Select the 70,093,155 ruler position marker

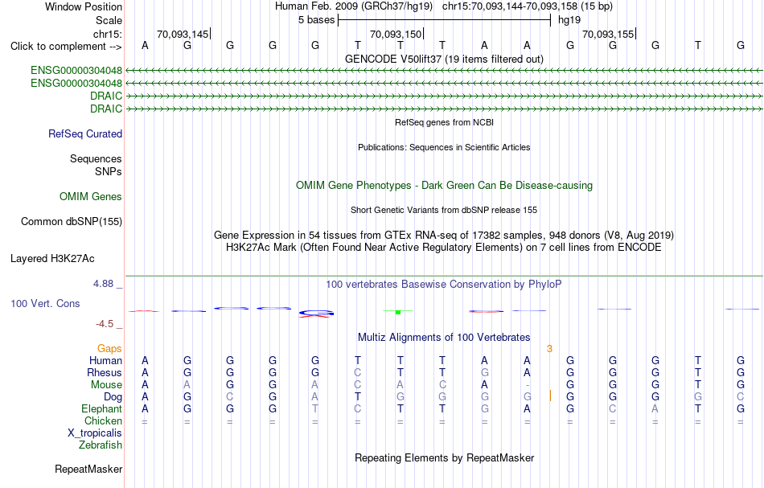pos(609,34)
